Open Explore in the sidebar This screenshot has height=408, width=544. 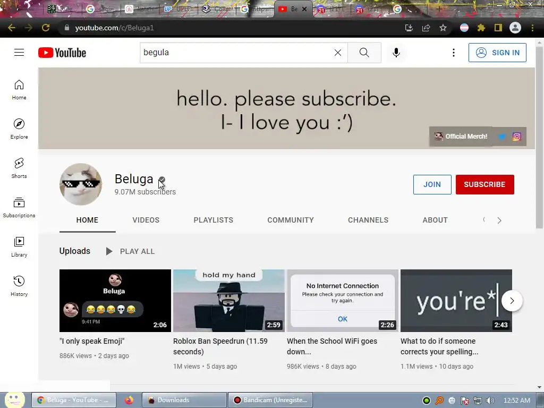pos(19,129)
